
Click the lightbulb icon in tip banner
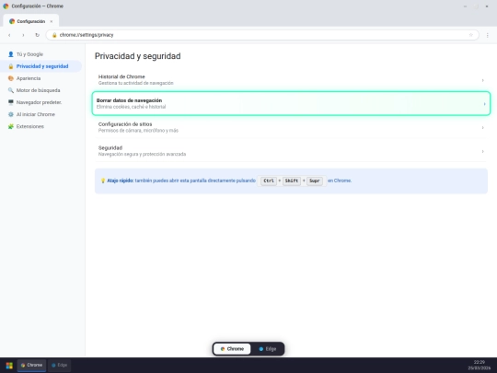(103, 181)
